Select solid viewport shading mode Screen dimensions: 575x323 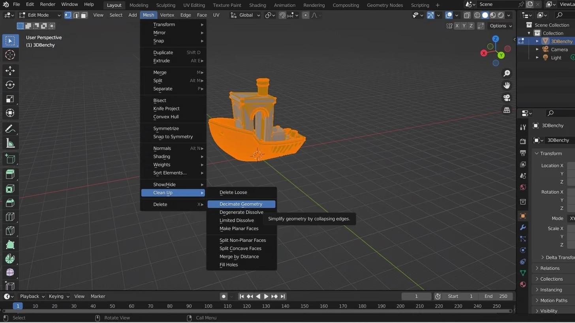click(x=485, y=15)
